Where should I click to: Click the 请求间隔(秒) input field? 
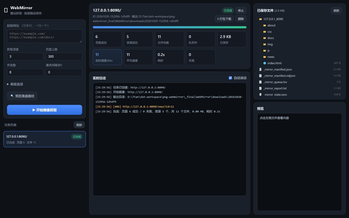(x=64, y=72)
